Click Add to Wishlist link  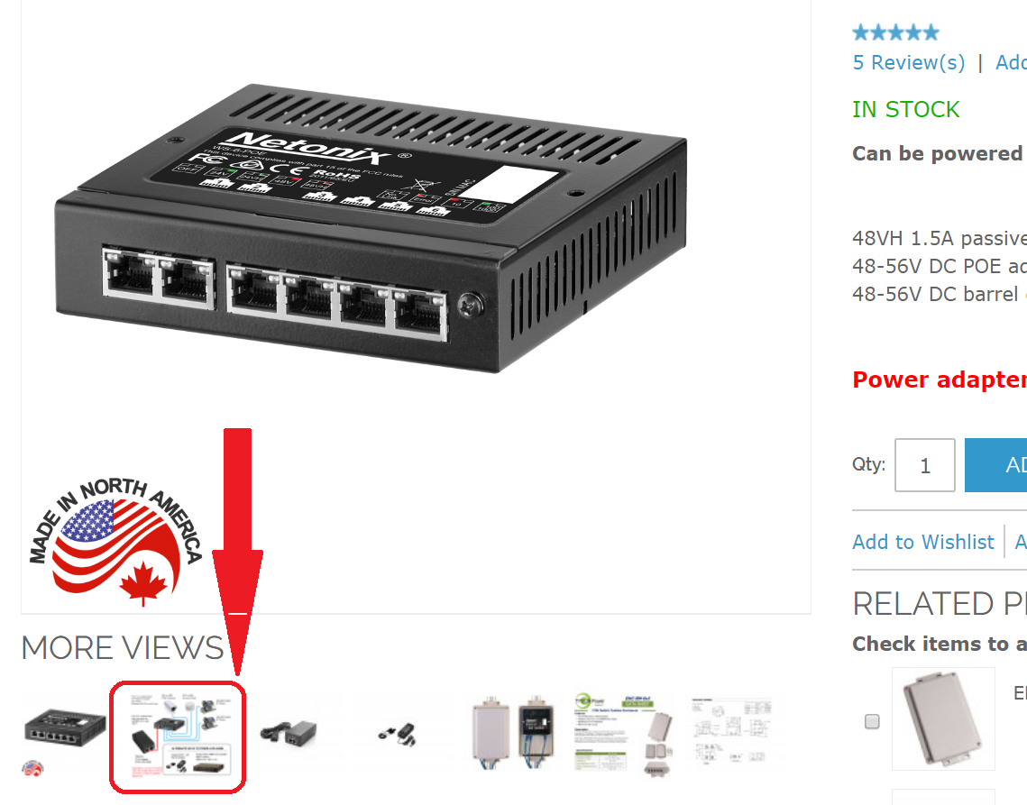click(x=923, y=542)
